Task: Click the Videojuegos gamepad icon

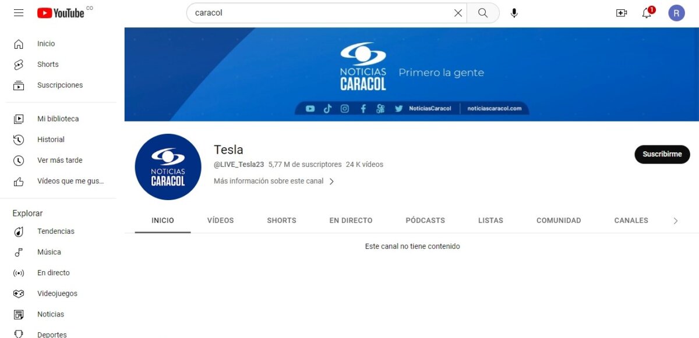Action: 19,294
